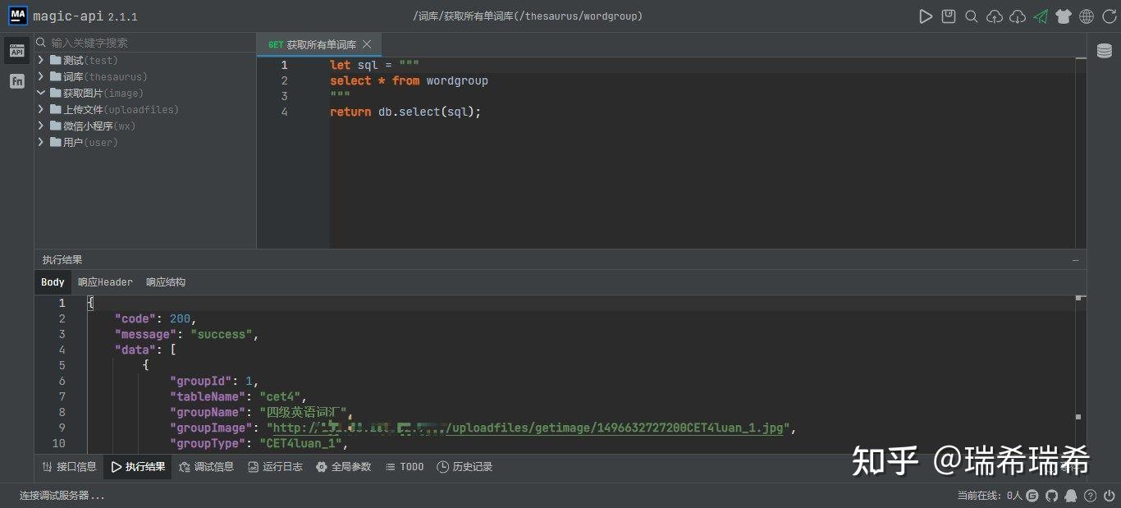Click the cloud upload icon

(x=995, y=16)
